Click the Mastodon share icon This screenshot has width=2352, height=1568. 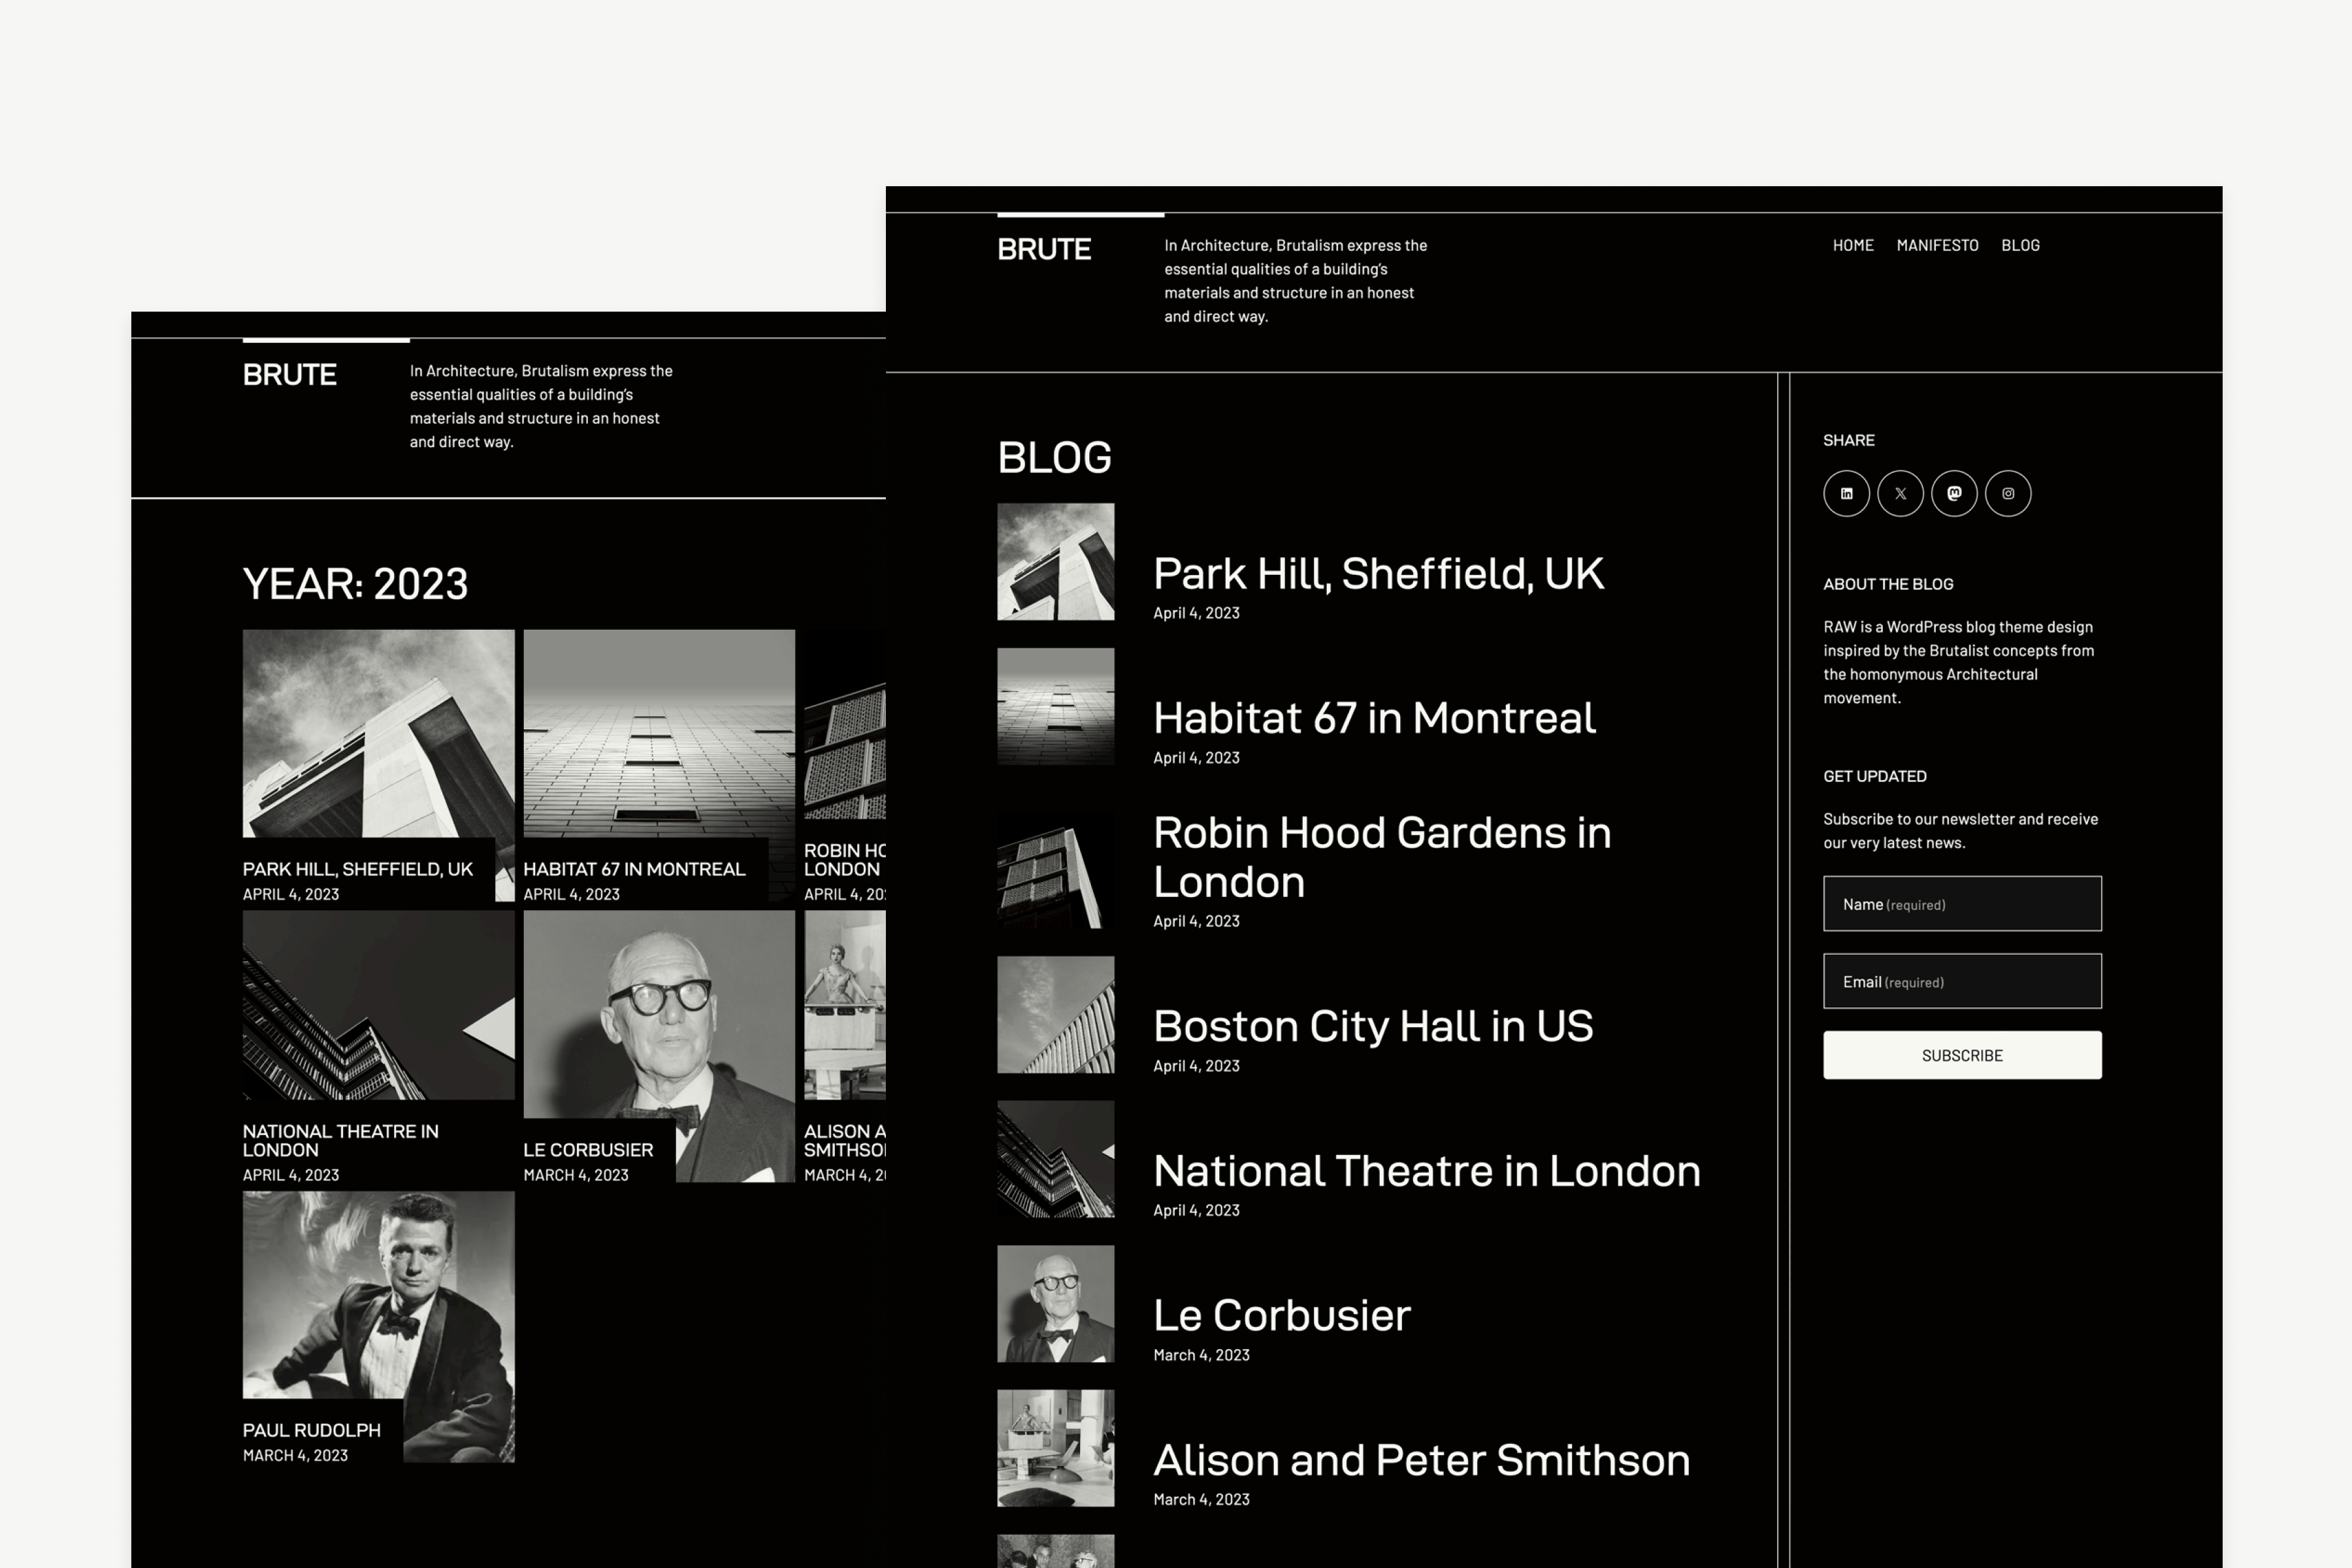(x=1954, y=493)
